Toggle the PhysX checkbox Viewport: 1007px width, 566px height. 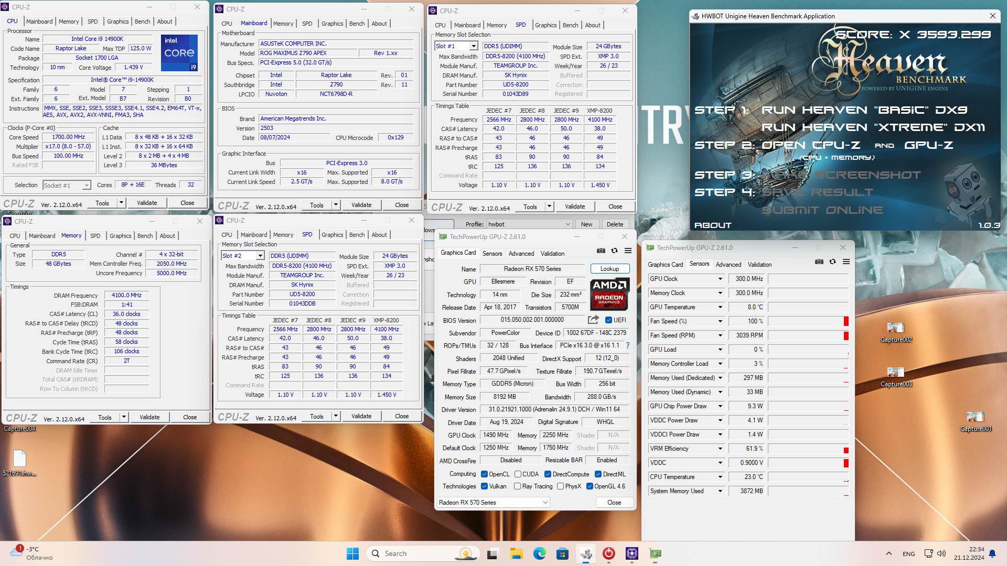[x=560, y=486]
